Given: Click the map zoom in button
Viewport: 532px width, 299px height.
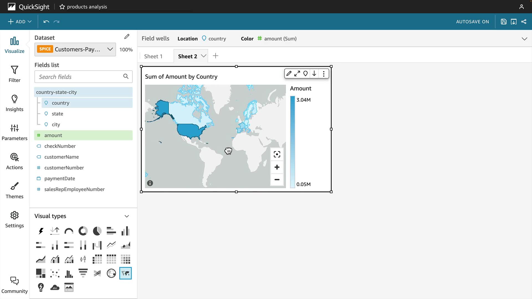Looking at the screenshot, I should [277, 167].
